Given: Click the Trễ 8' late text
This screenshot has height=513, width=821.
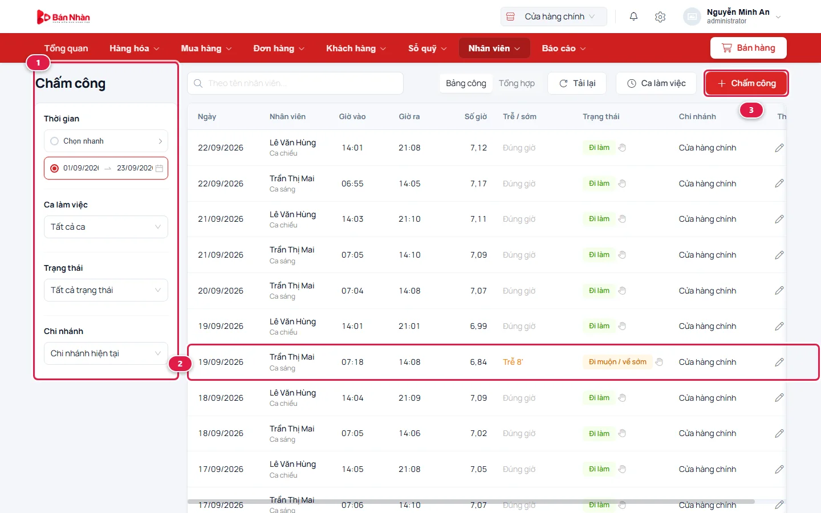Looking at the screenshot, I should (x=513, y=362).
